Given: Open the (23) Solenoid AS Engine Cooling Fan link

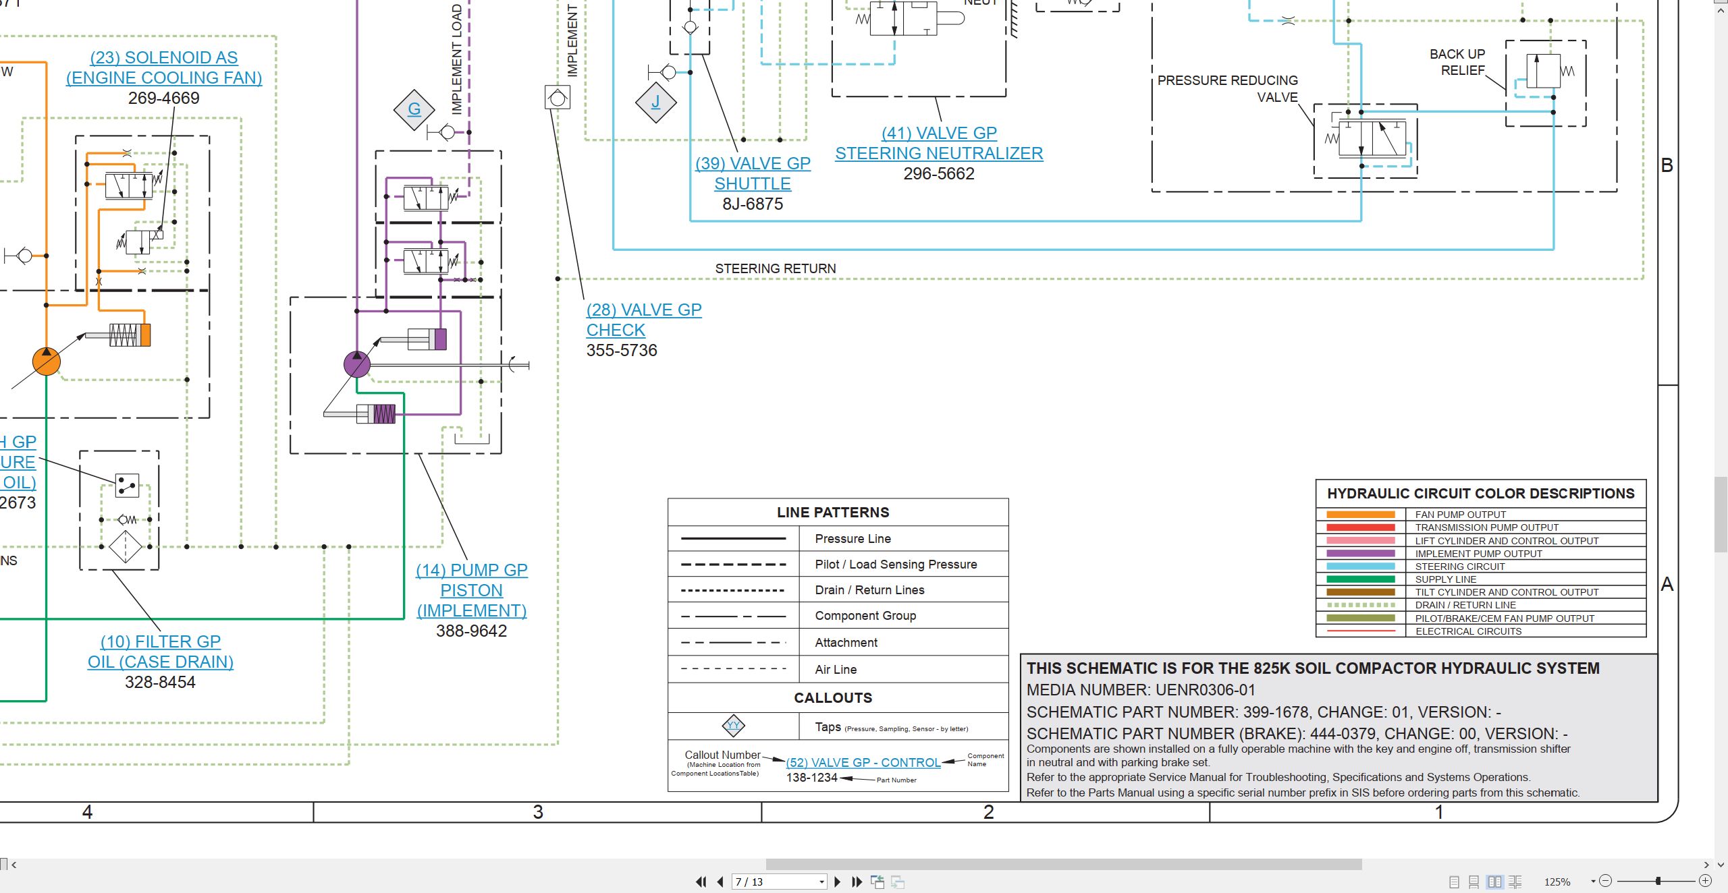Looking at the screenshot, I should click(x=164, y=67).
